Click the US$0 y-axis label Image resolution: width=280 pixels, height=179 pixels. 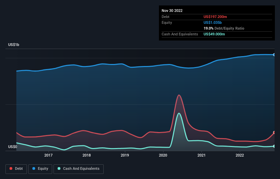tap(13, 147)
